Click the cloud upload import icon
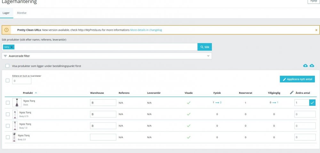The image size is (320, 153). coord(305,66)
